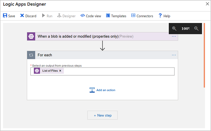
Task: Click the New step button
Action: (102, 115)
